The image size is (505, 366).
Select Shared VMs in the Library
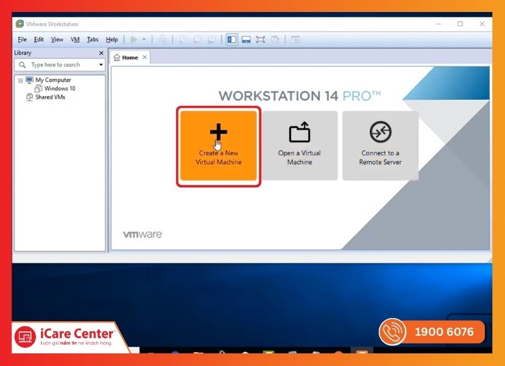pos(50,97)
